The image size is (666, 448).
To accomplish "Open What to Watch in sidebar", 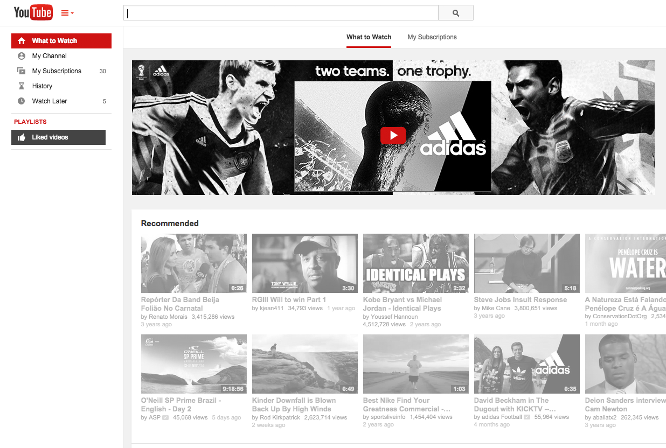I will 61,41.
